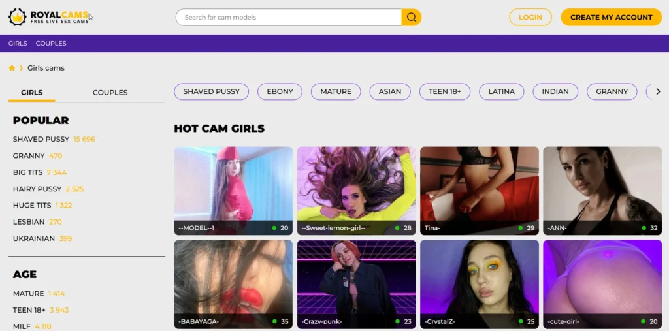Screen dimensions: 669x331
Task: Click inside the cam model search field
Action: (288, 18)
